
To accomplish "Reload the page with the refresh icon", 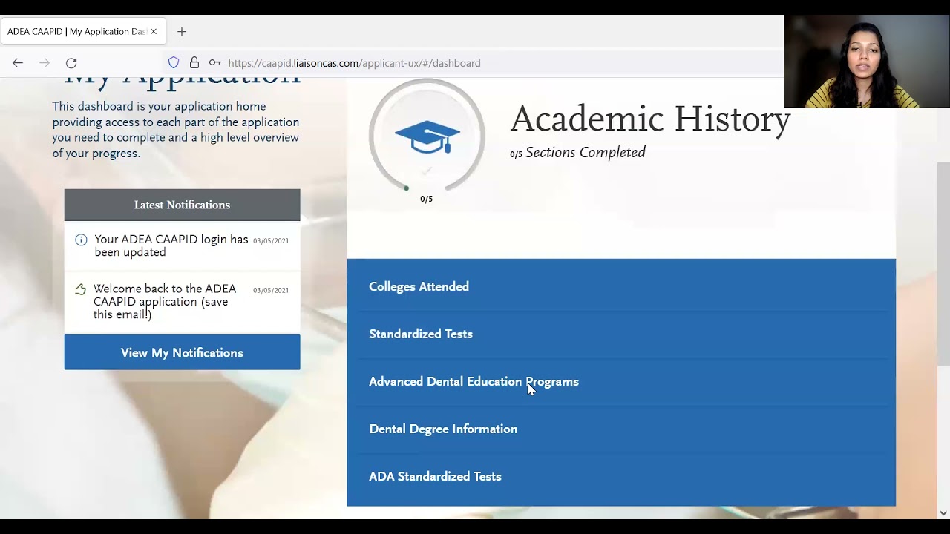I will tap(71, 63).
